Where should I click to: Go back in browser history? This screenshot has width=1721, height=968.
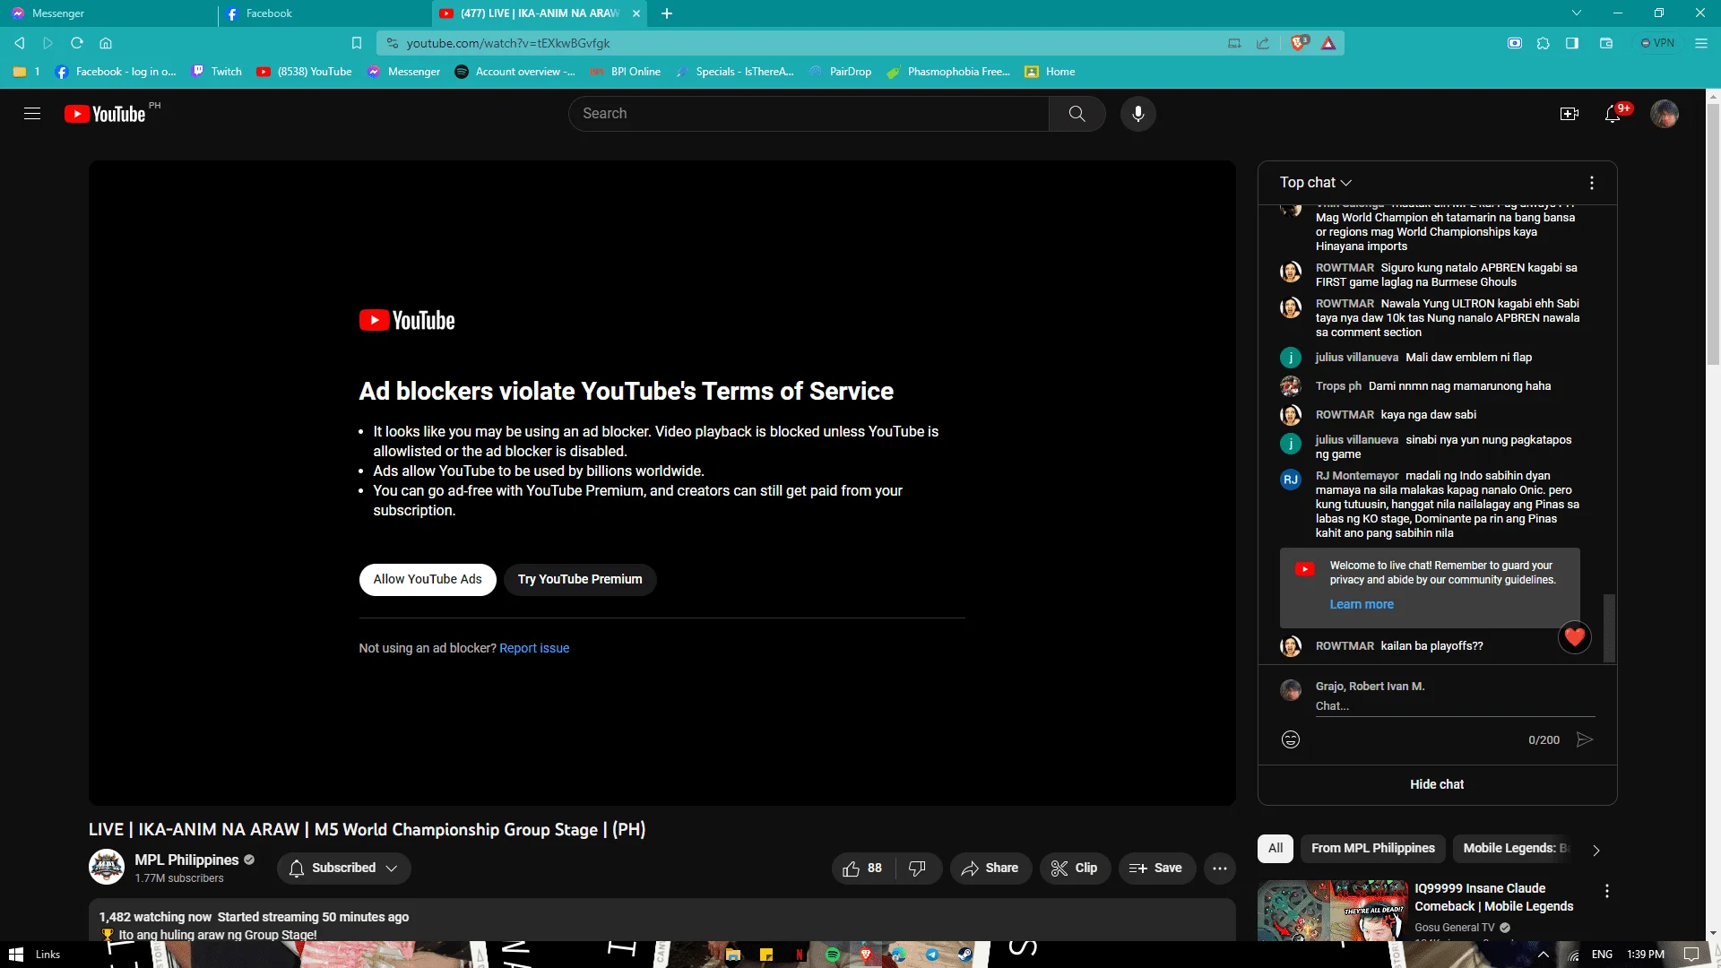click(20, 43)
